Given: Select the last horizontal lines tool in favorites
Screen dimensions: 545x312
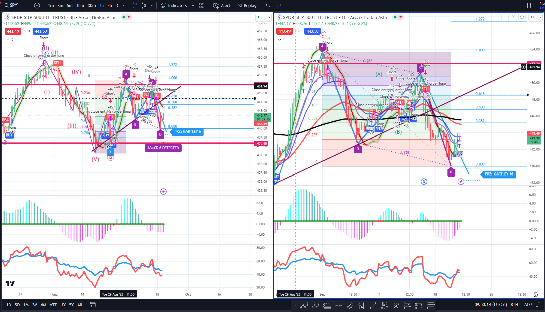Looking at the screenshot, I should [431, 305].
